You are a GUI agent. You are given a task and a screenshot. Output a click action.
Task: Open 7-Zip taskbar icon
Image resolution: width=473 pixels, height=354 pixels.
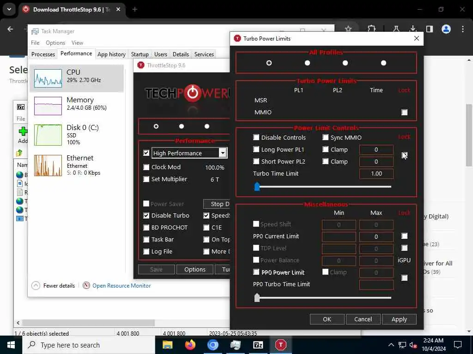[x=258, y=345]
